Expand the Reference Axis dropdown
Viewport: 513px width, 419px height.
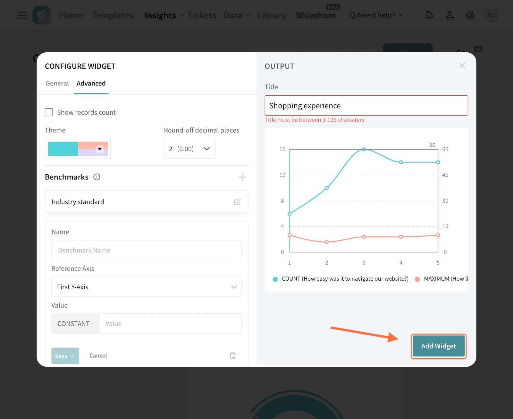[x=146, y=287]
